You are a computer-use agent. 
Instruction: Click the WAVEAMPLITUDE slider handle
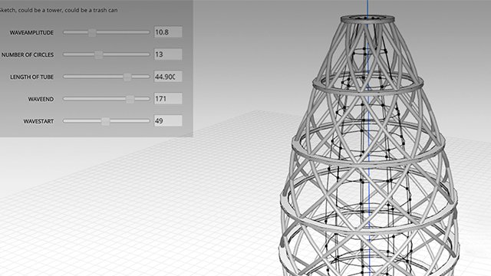click(x=92, y=32)
